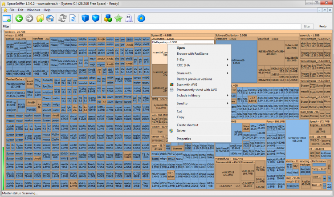Click the blue flower donate icon
The width and height of the screenshot is (334, 197).
[x=141, y=18]
